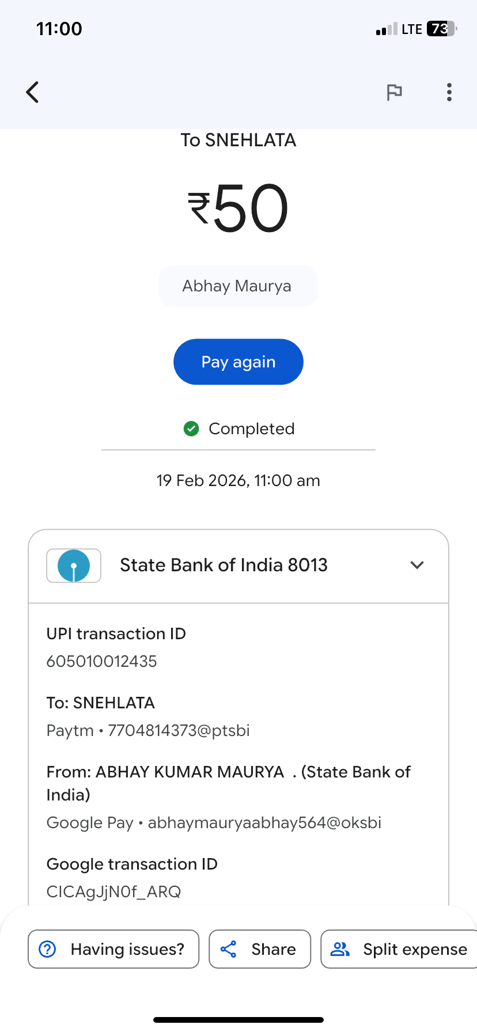Tap the question mark help icon

47,949
